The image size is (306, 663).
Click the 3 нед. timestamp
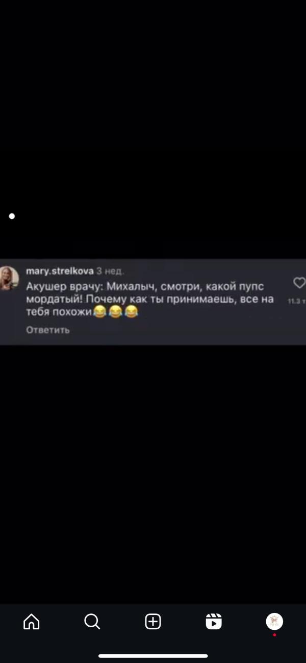110,271
